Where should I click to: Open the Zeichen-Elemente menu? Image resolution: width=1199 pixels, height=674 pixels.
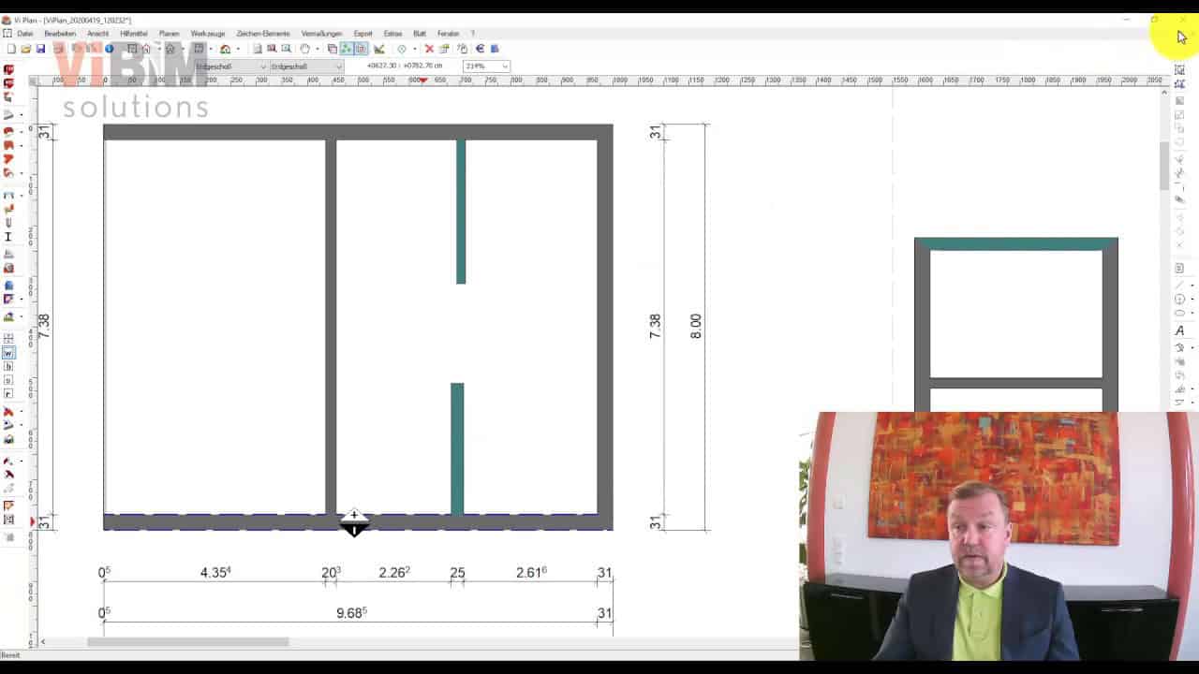pos(263,34)
